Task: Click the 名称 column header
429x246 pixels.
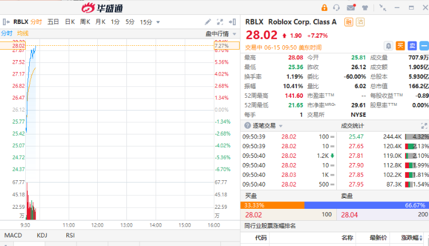Action: 347,238
